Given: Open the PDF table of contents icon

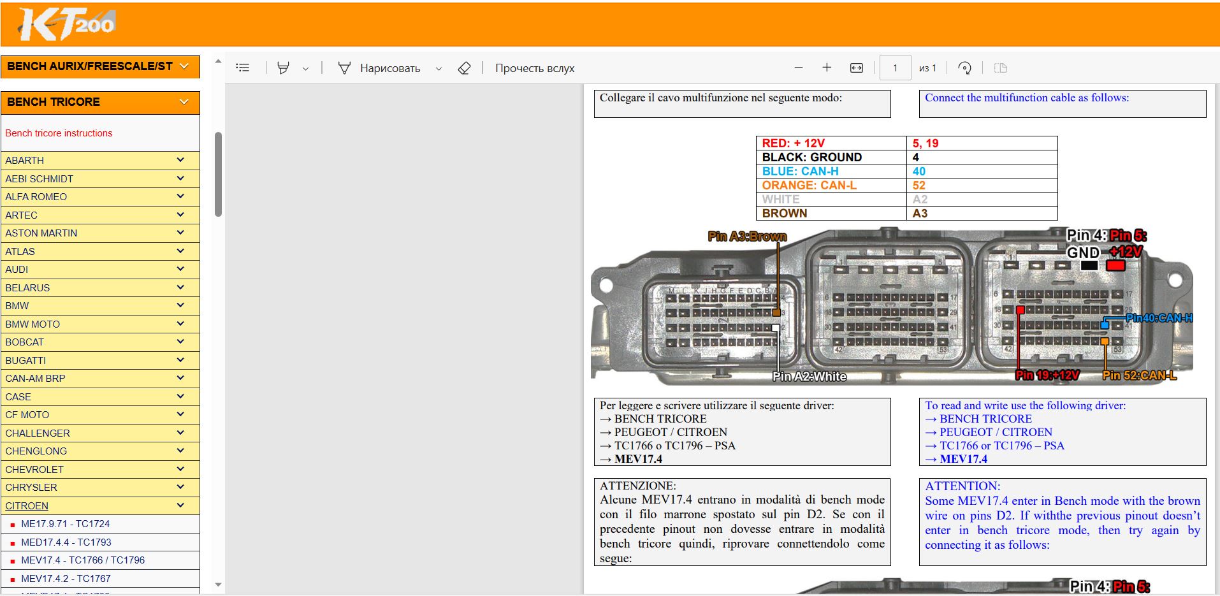Looking at the screenshot, I should click(x=242, y=68).
